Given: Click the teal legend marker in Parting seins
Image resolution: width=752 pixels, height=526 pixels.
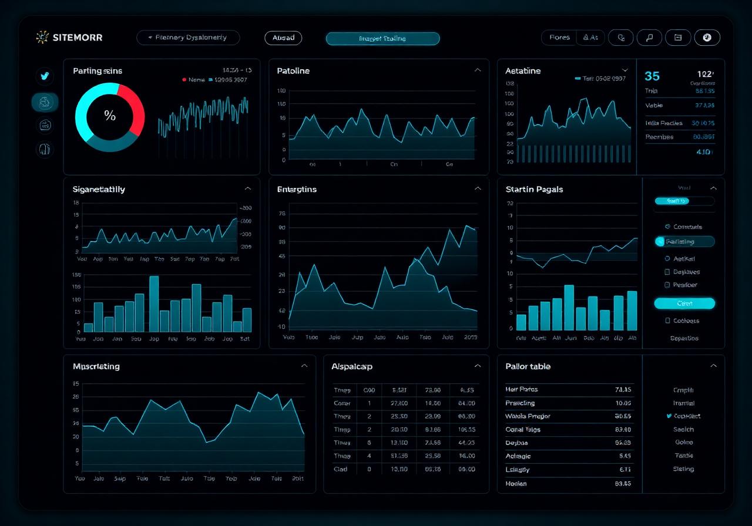Looking at the screenshot, I should 210,79.
